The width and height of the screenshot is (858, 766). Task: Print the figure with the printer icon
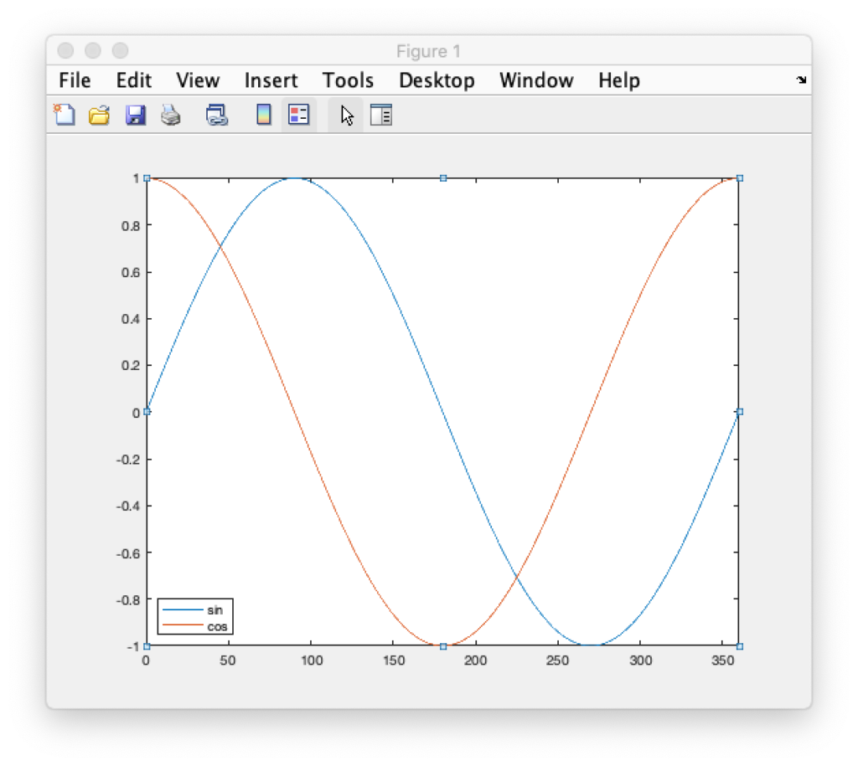click(171, 115)
